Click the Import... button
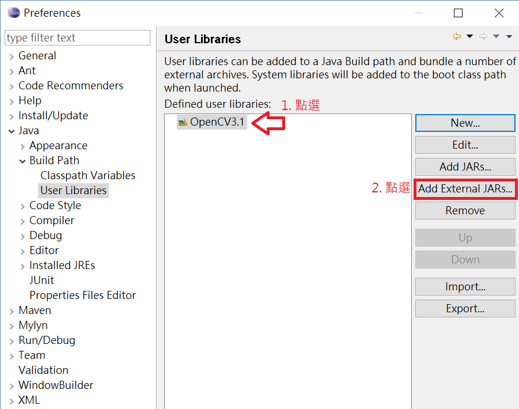The height and width of the screenshot is (409, 519). click(x=465, y=286)
